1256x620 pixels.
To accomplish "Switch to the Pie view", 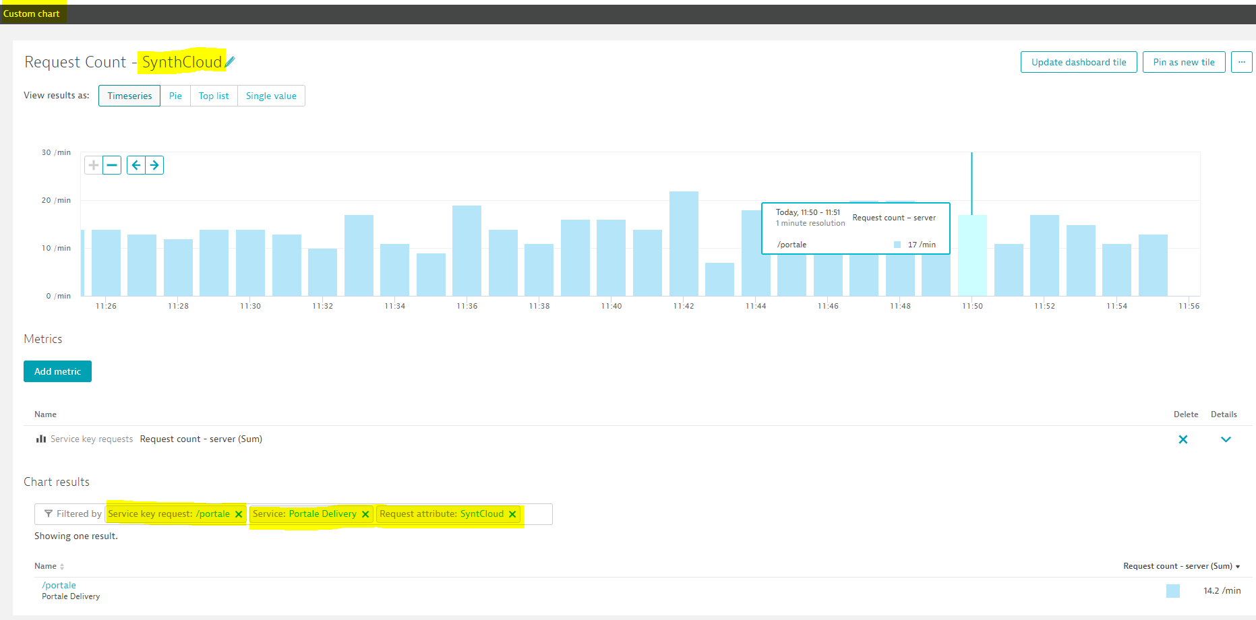I will pyautogui.click(x=175, y=96).
